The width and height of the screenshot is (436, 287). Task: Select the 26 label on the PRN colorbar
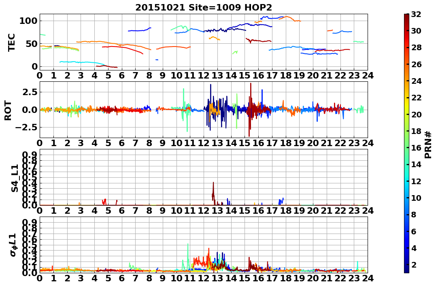(x=416, y=64)
